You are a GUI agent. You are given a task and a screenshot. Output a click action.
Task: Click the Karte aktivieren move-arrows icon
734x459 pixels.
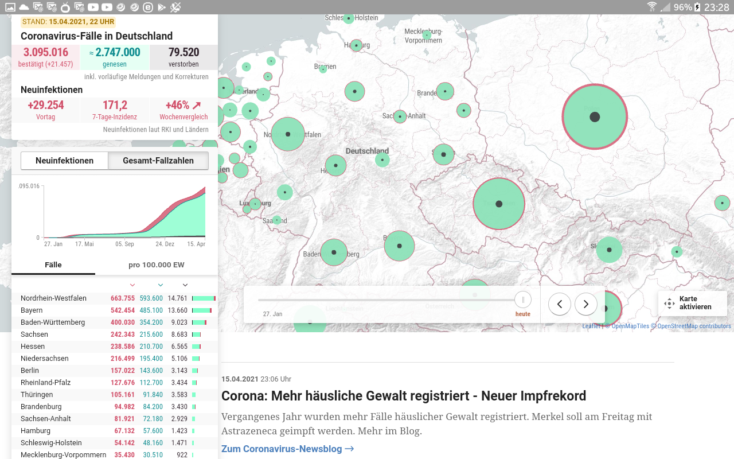pos(669,304)
